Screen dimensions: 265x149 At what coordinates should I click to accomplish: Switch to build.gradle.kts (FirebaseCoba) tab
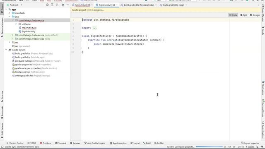[x=139, y=5]
